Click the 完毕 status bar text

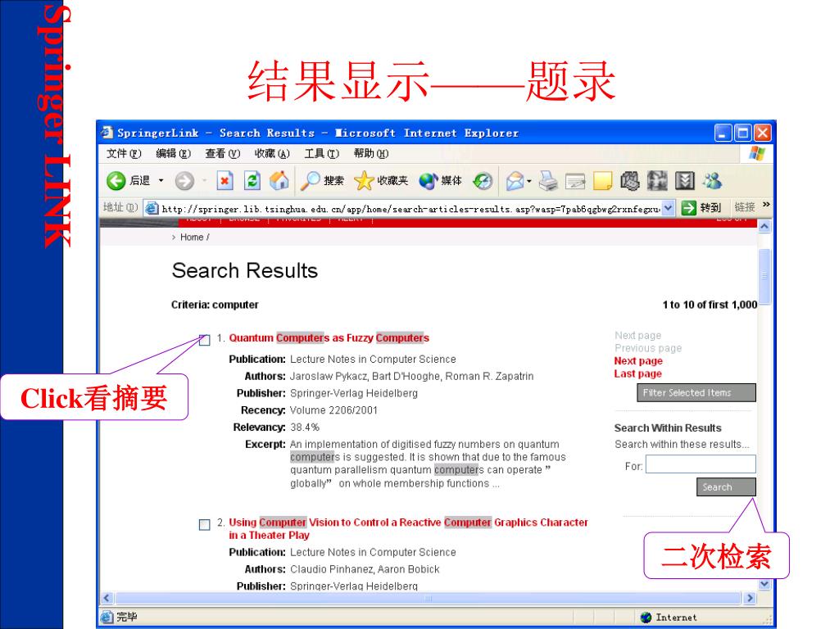pyautogui.click(x=127, y=617)
